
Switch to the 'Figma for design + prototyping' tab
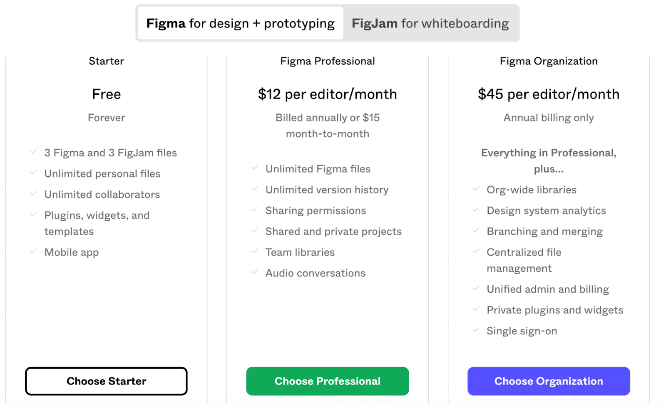pos(240,23)
